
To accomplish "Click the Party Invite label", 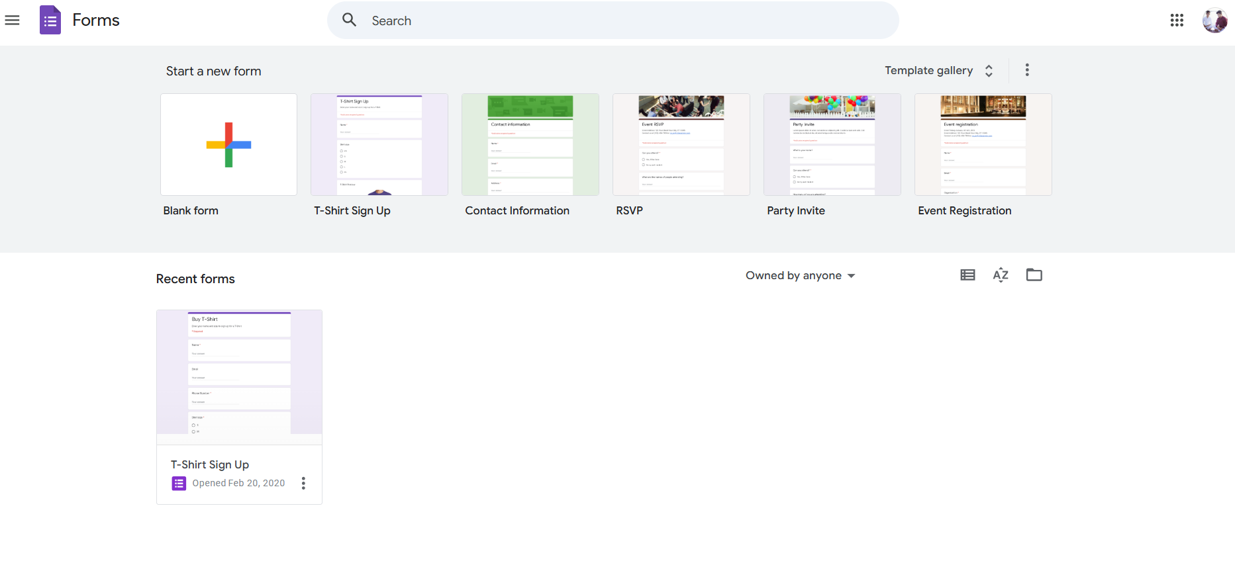I will tap(796, 210).
